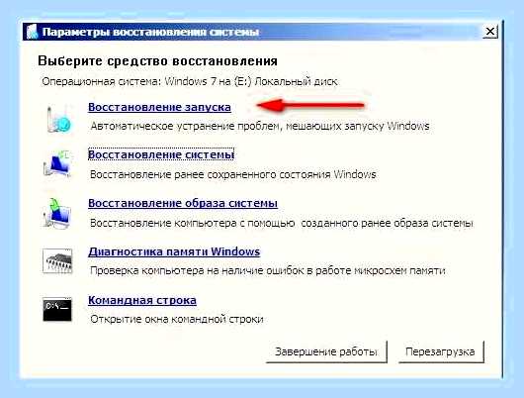The width and height of the screenshot is (524, 398).
Task: Click the dialog title bar icon
Action: coord(32,32)
